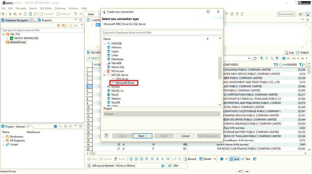This screenshot has width=312, height=174.
Task: Click the help question mark icon in dialog
Action: click(106, 136)
